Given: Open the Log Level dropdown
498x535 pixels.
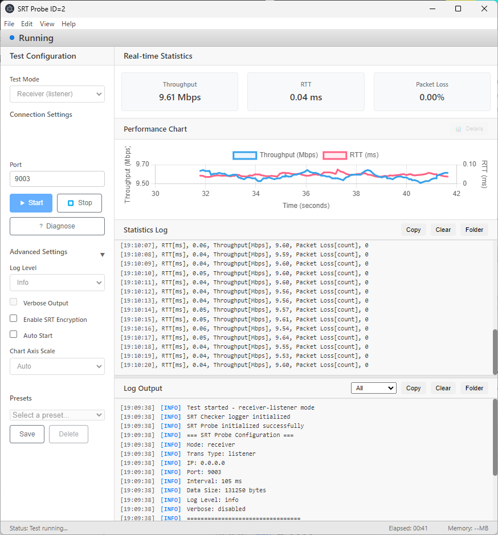Looking at the screenshot, I should (x=57, y=283).
